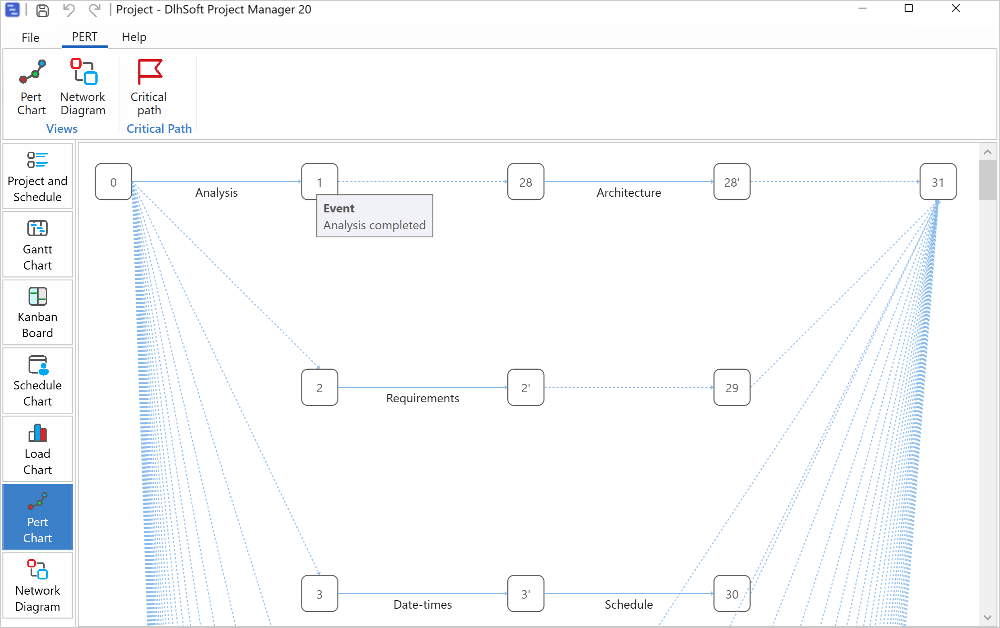Expand the Critical Path section
The height and width of the screenshot is (628, 1000).
159,128
